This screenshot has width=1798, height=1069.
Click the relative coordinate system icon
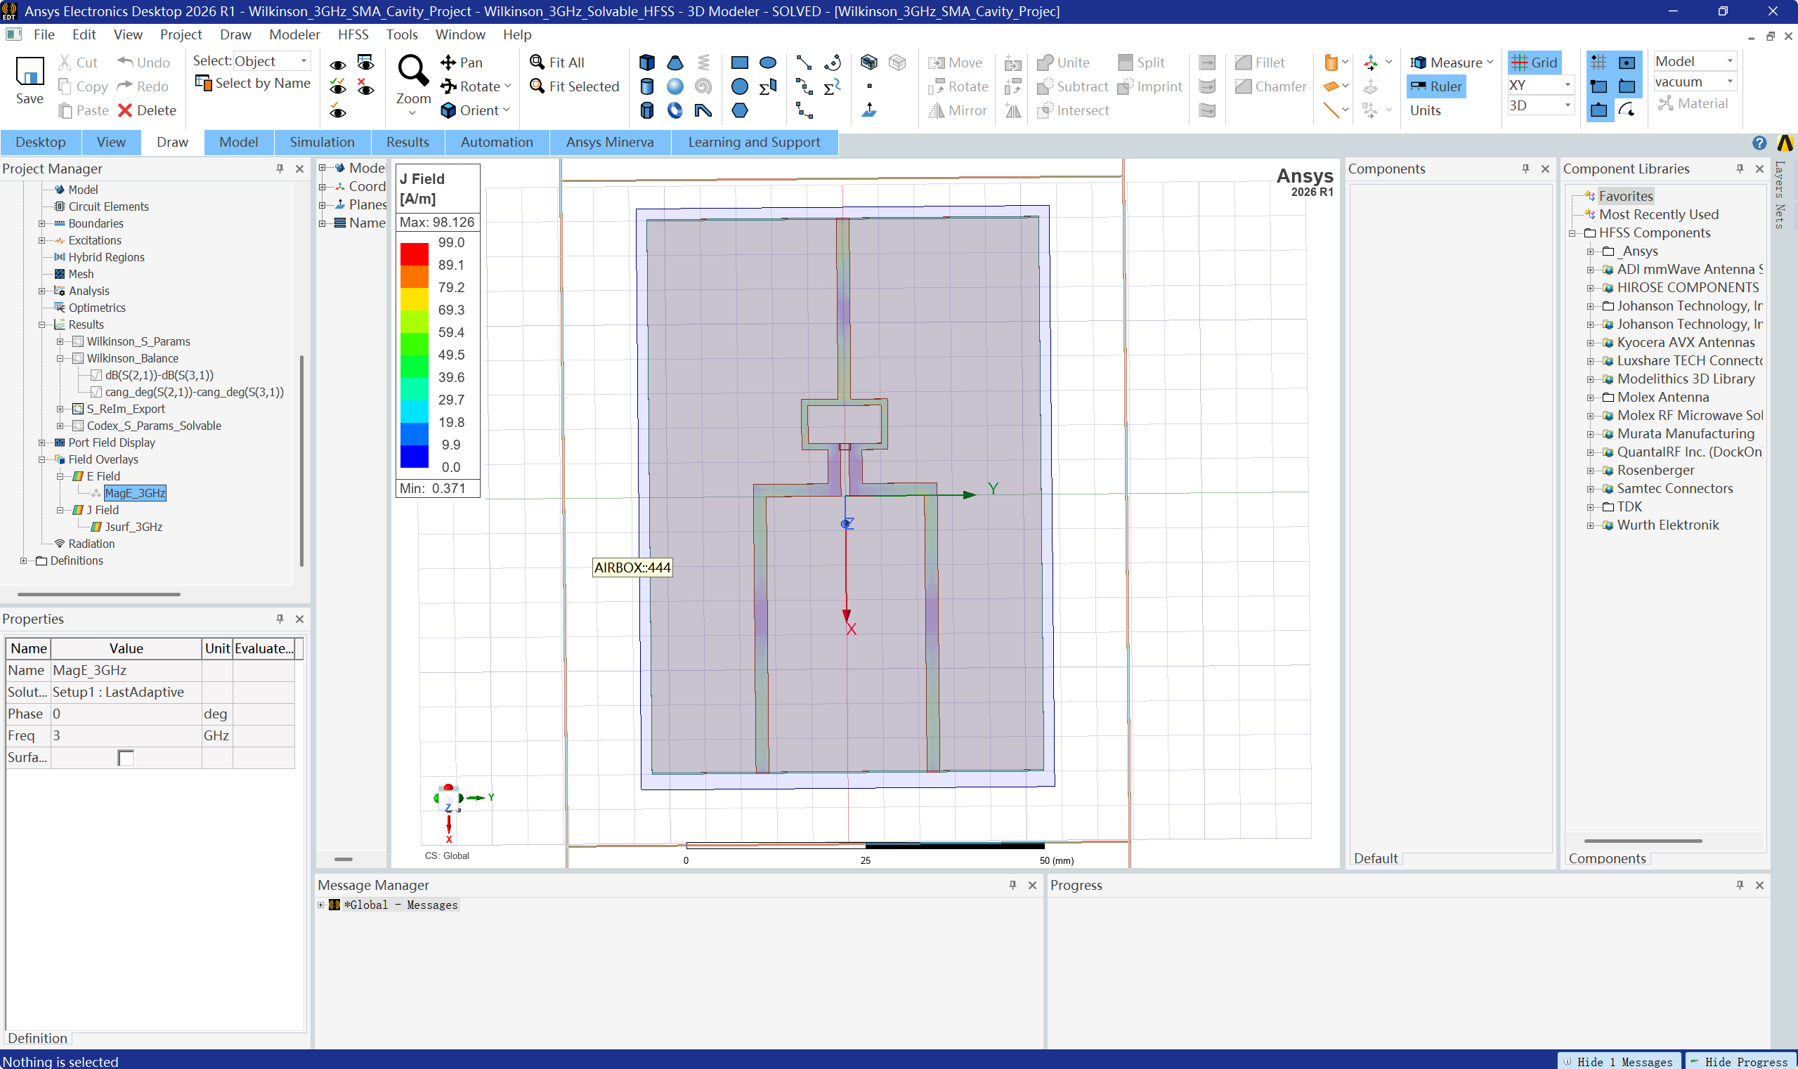(x=1371, y=63)
